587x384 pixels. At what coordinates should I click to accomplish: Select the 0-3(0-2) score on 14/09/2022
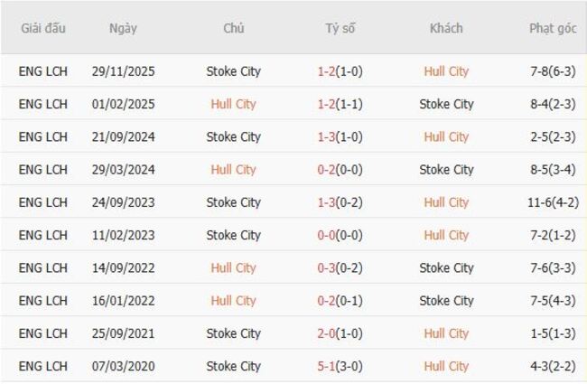(340, 267)
